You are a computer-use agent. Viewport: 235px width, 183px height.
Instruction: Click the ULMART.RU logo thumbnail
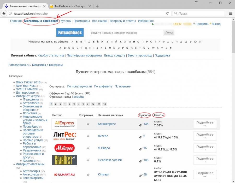click(64, 174)
